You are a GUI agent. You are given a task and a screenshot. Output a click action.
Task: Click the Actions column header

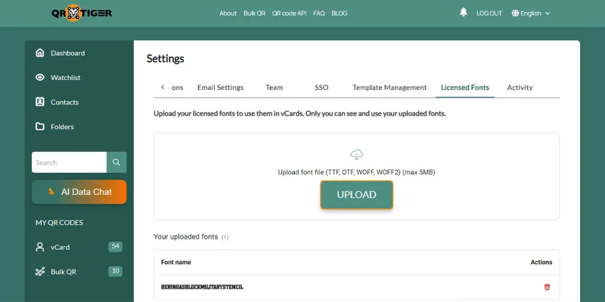[541, 262]
